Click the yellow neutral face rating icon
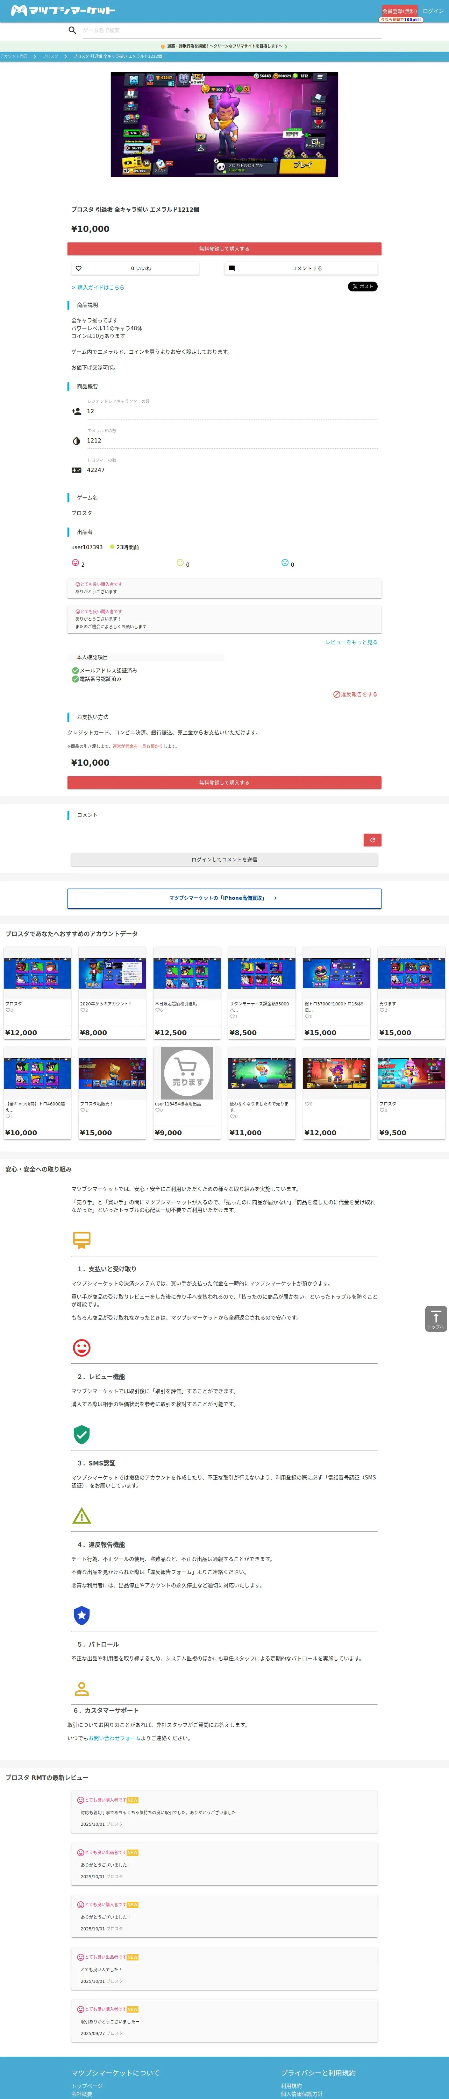 [180, 563]
